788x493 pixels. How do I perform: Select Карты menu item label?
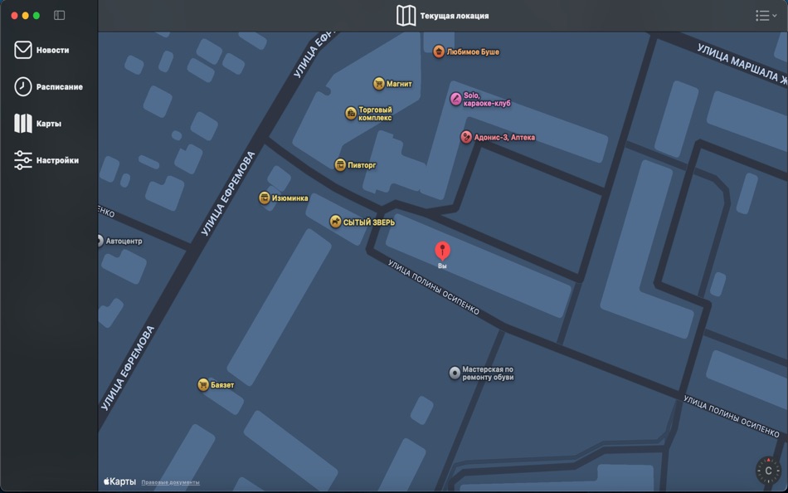pyautogui.click(x=49, y=123)
